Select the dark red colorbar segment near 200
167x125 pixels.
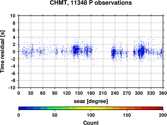pos(159,108)
